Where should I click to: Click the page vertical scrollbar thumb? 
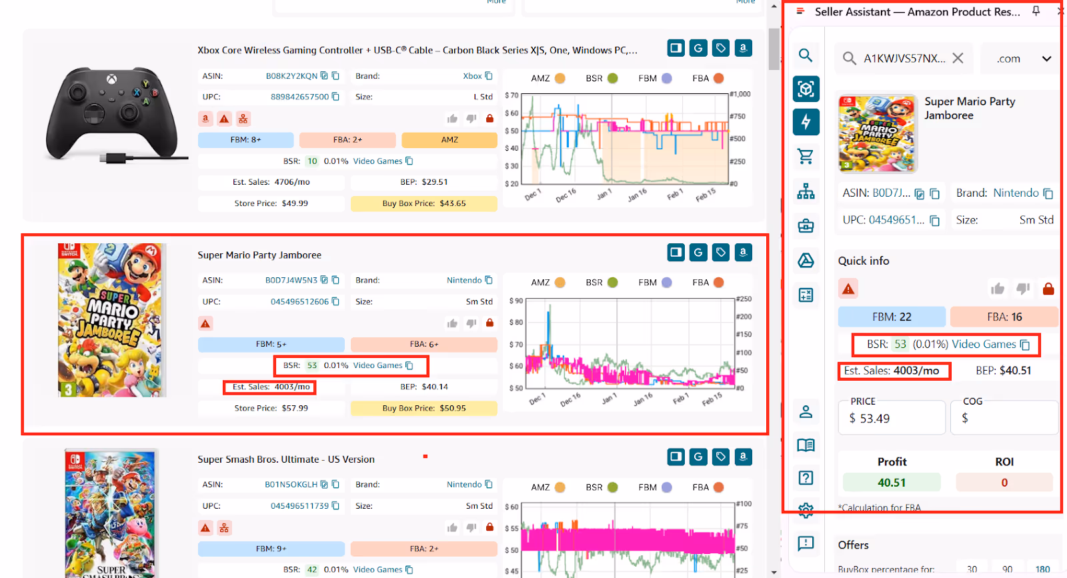pos(774,48)
